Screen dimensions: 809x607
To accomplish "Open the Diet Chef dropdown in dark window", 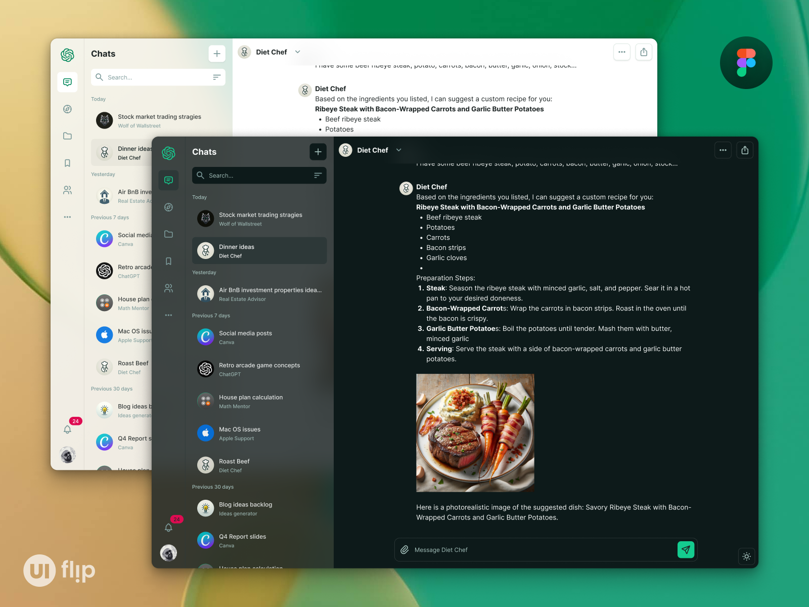I will point(398,150).
